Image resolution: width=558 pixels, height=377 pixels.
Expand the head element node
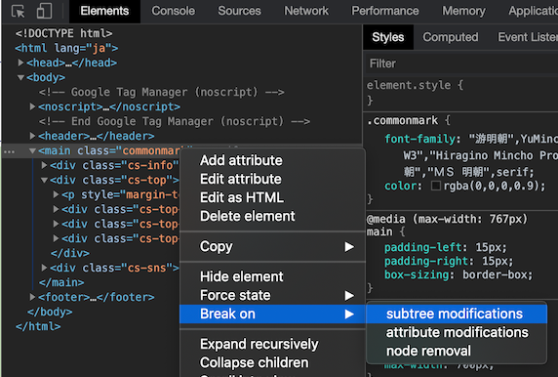[x=21, y=63]
